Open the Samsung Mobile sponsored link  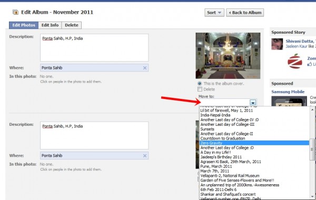[x=288, y=92]
